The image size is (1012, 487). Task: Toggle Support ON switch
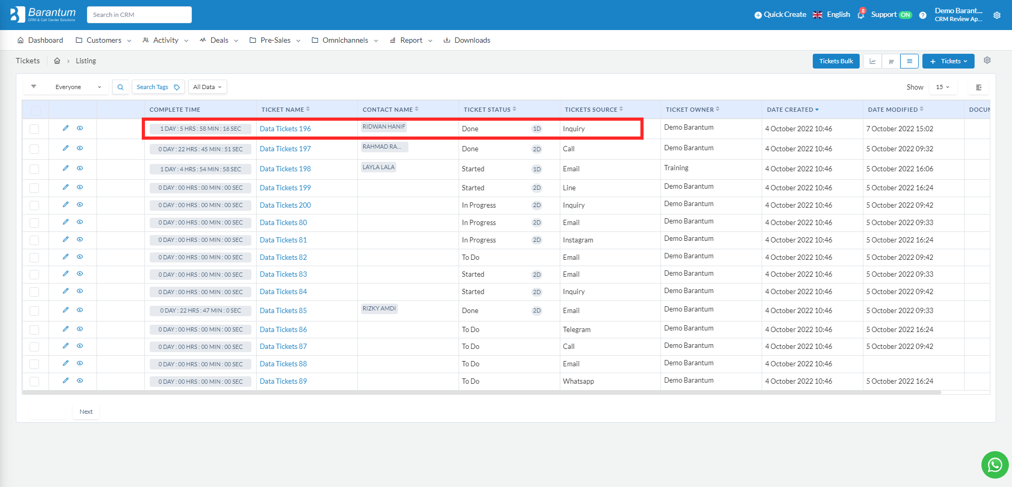coord(906,15)
